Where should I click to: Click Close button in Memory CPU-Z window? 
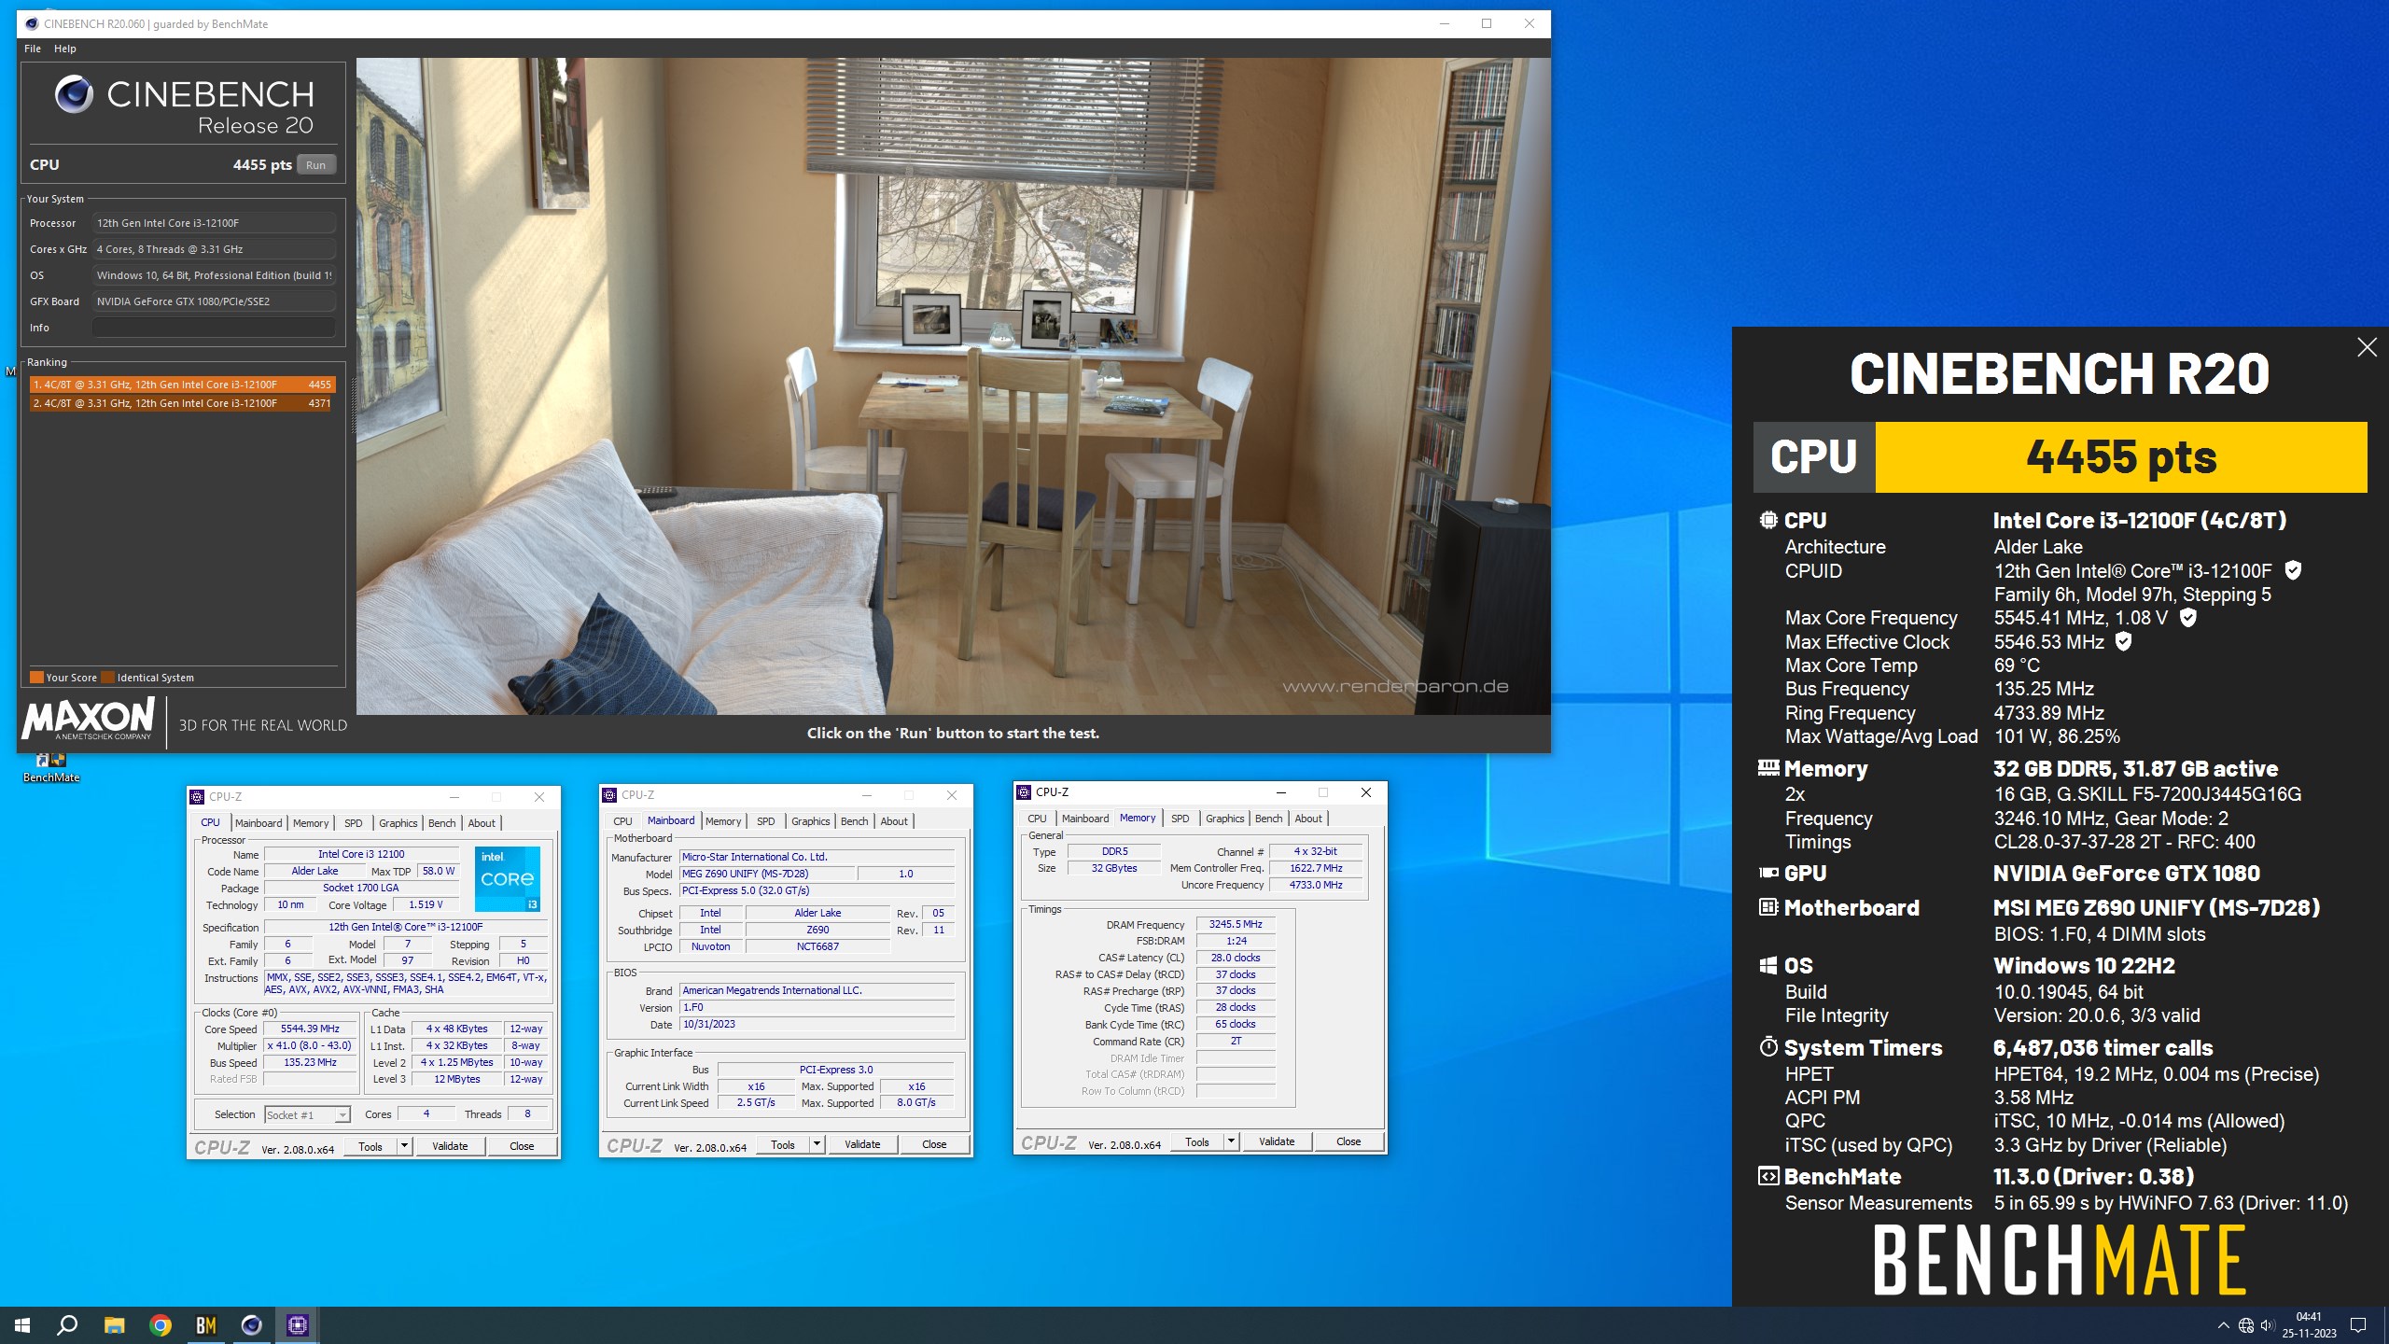tap(1348, 1141)
